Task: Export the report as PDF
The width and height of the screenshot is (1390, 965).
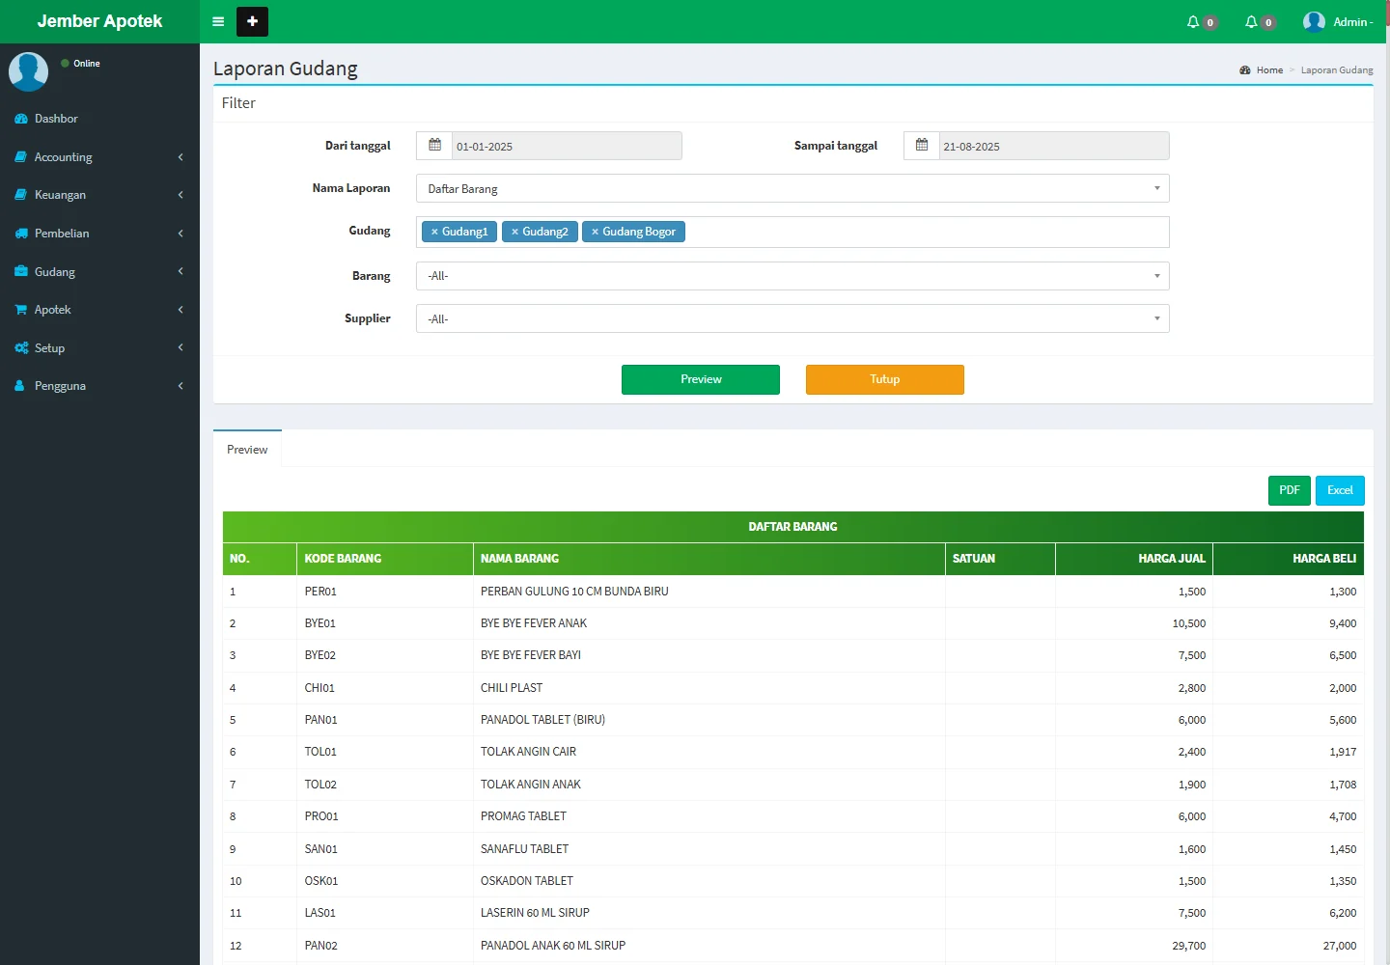Action: click(x=1289, y=490)
